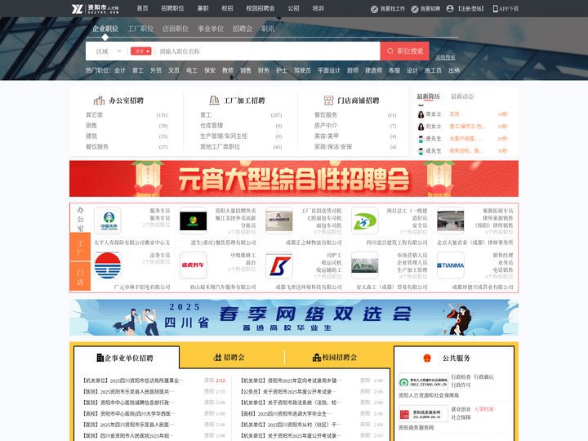Open 途虎养车 company logo
The height and width of the screenshot is (441, 588).
point(194,265)
